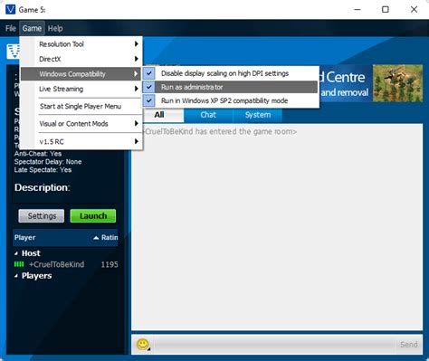Sort players by Rating column header
The height and width of the screenshot is (361, 429).
(106, 237)
